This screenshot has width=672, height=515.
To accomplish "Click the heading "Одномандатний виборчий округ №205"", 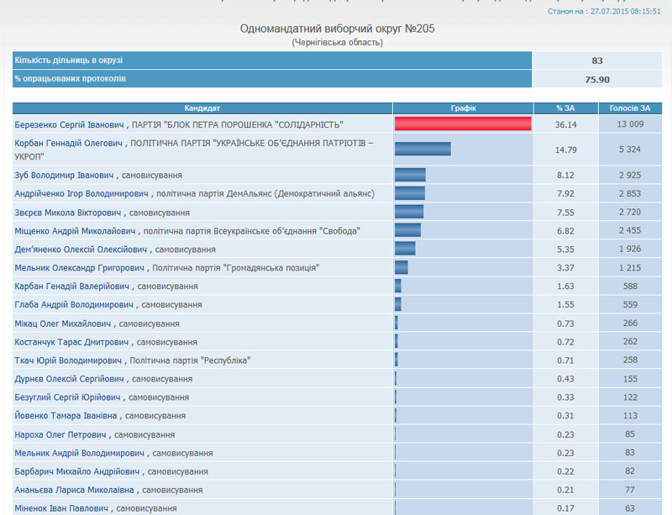I will tap(338, 29).
